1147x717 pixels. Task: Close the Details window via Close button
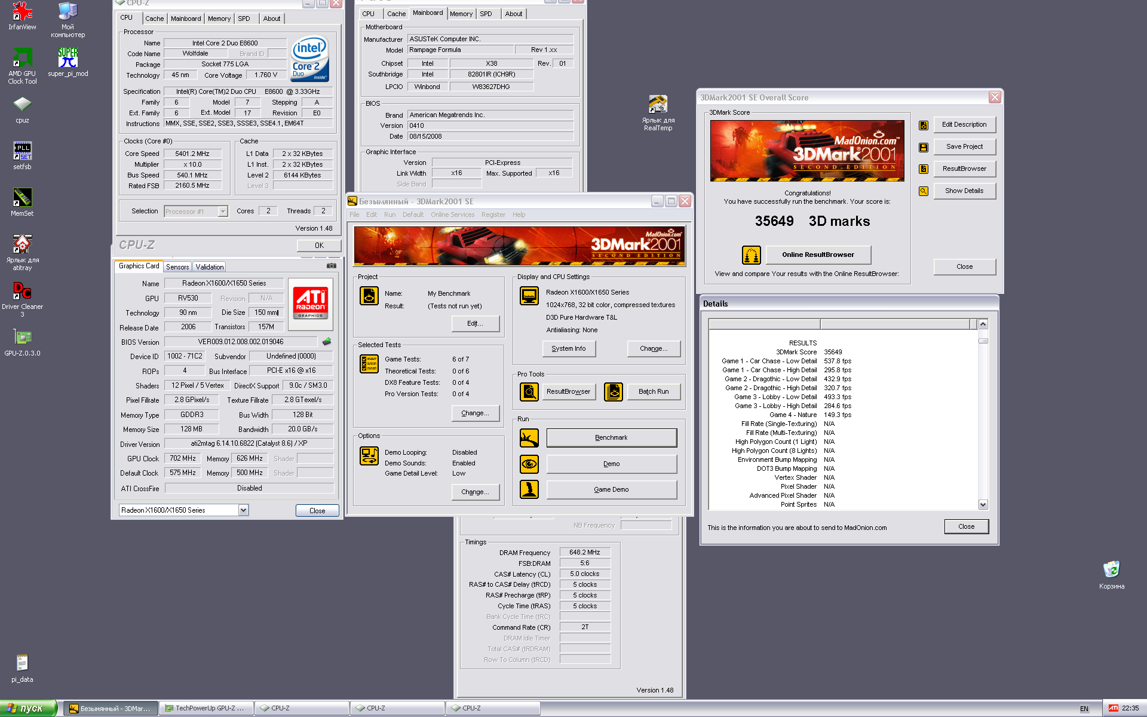[x=966, y=527]
